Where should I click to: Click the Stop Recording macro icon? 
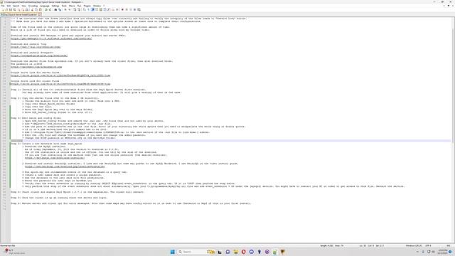pos(127,9)
